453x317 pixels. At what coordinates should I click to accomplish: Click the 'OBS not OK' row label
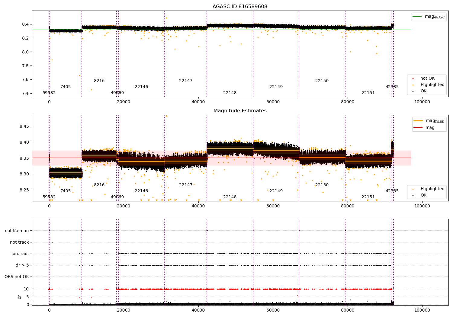[17, 277]
